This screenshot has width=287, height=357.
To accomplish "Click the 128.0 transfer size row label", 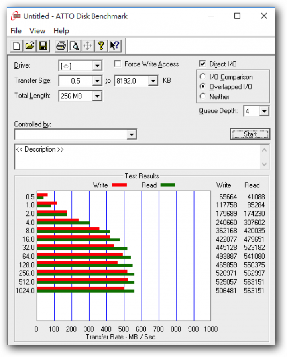I will coord(27,265).
